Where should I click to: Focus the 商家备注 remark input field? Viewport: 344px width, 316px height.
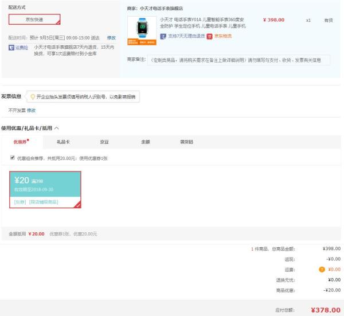click(x=239, y=60)
